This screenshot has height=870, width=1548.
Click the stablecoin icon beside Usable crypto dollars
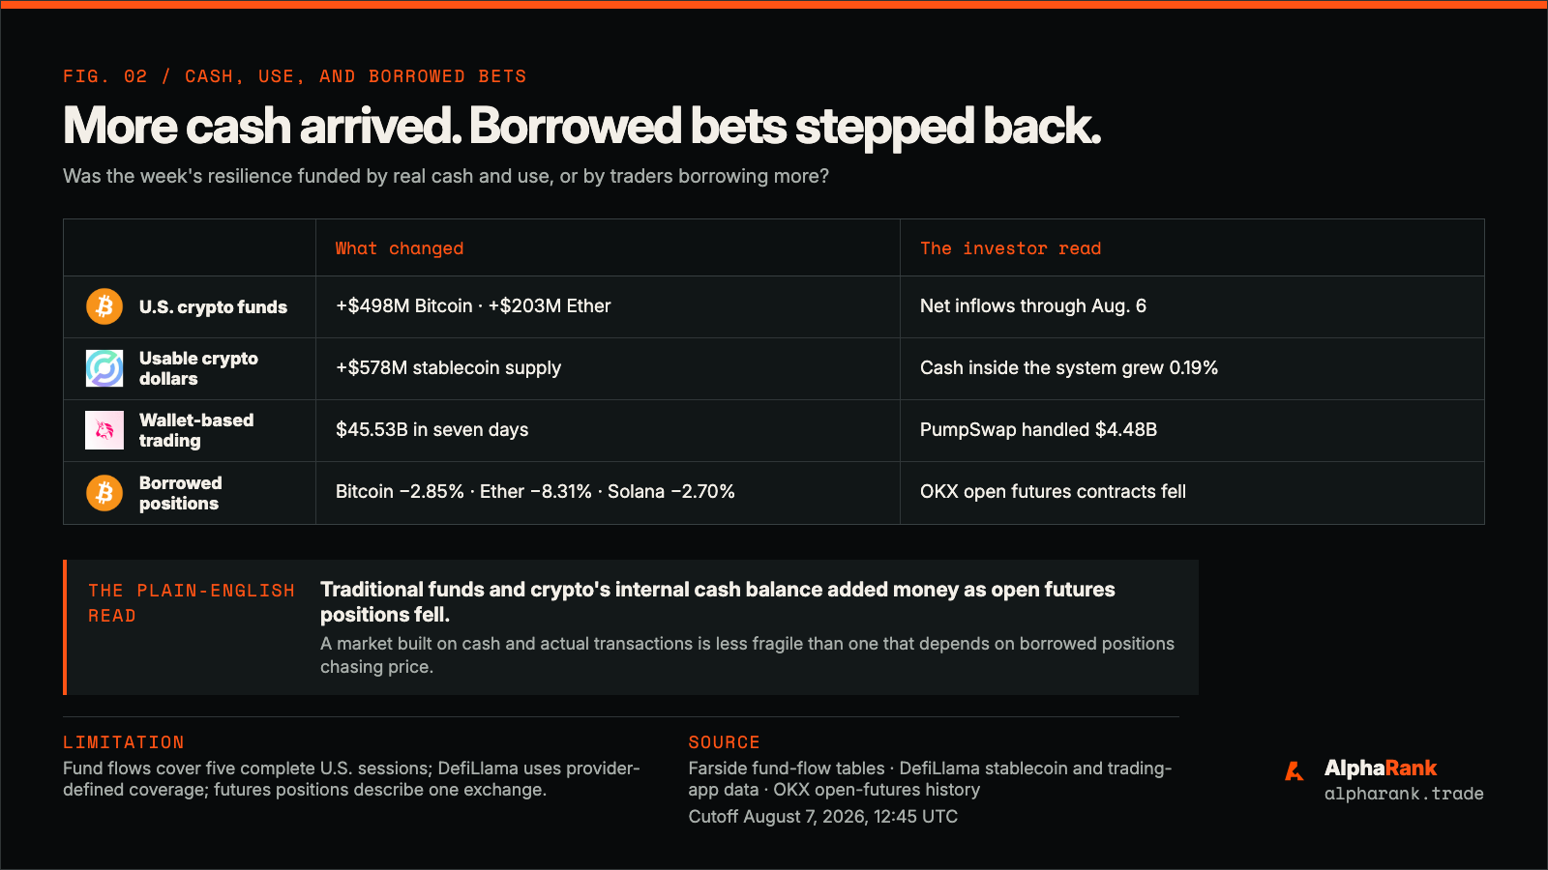coord(104,368)
